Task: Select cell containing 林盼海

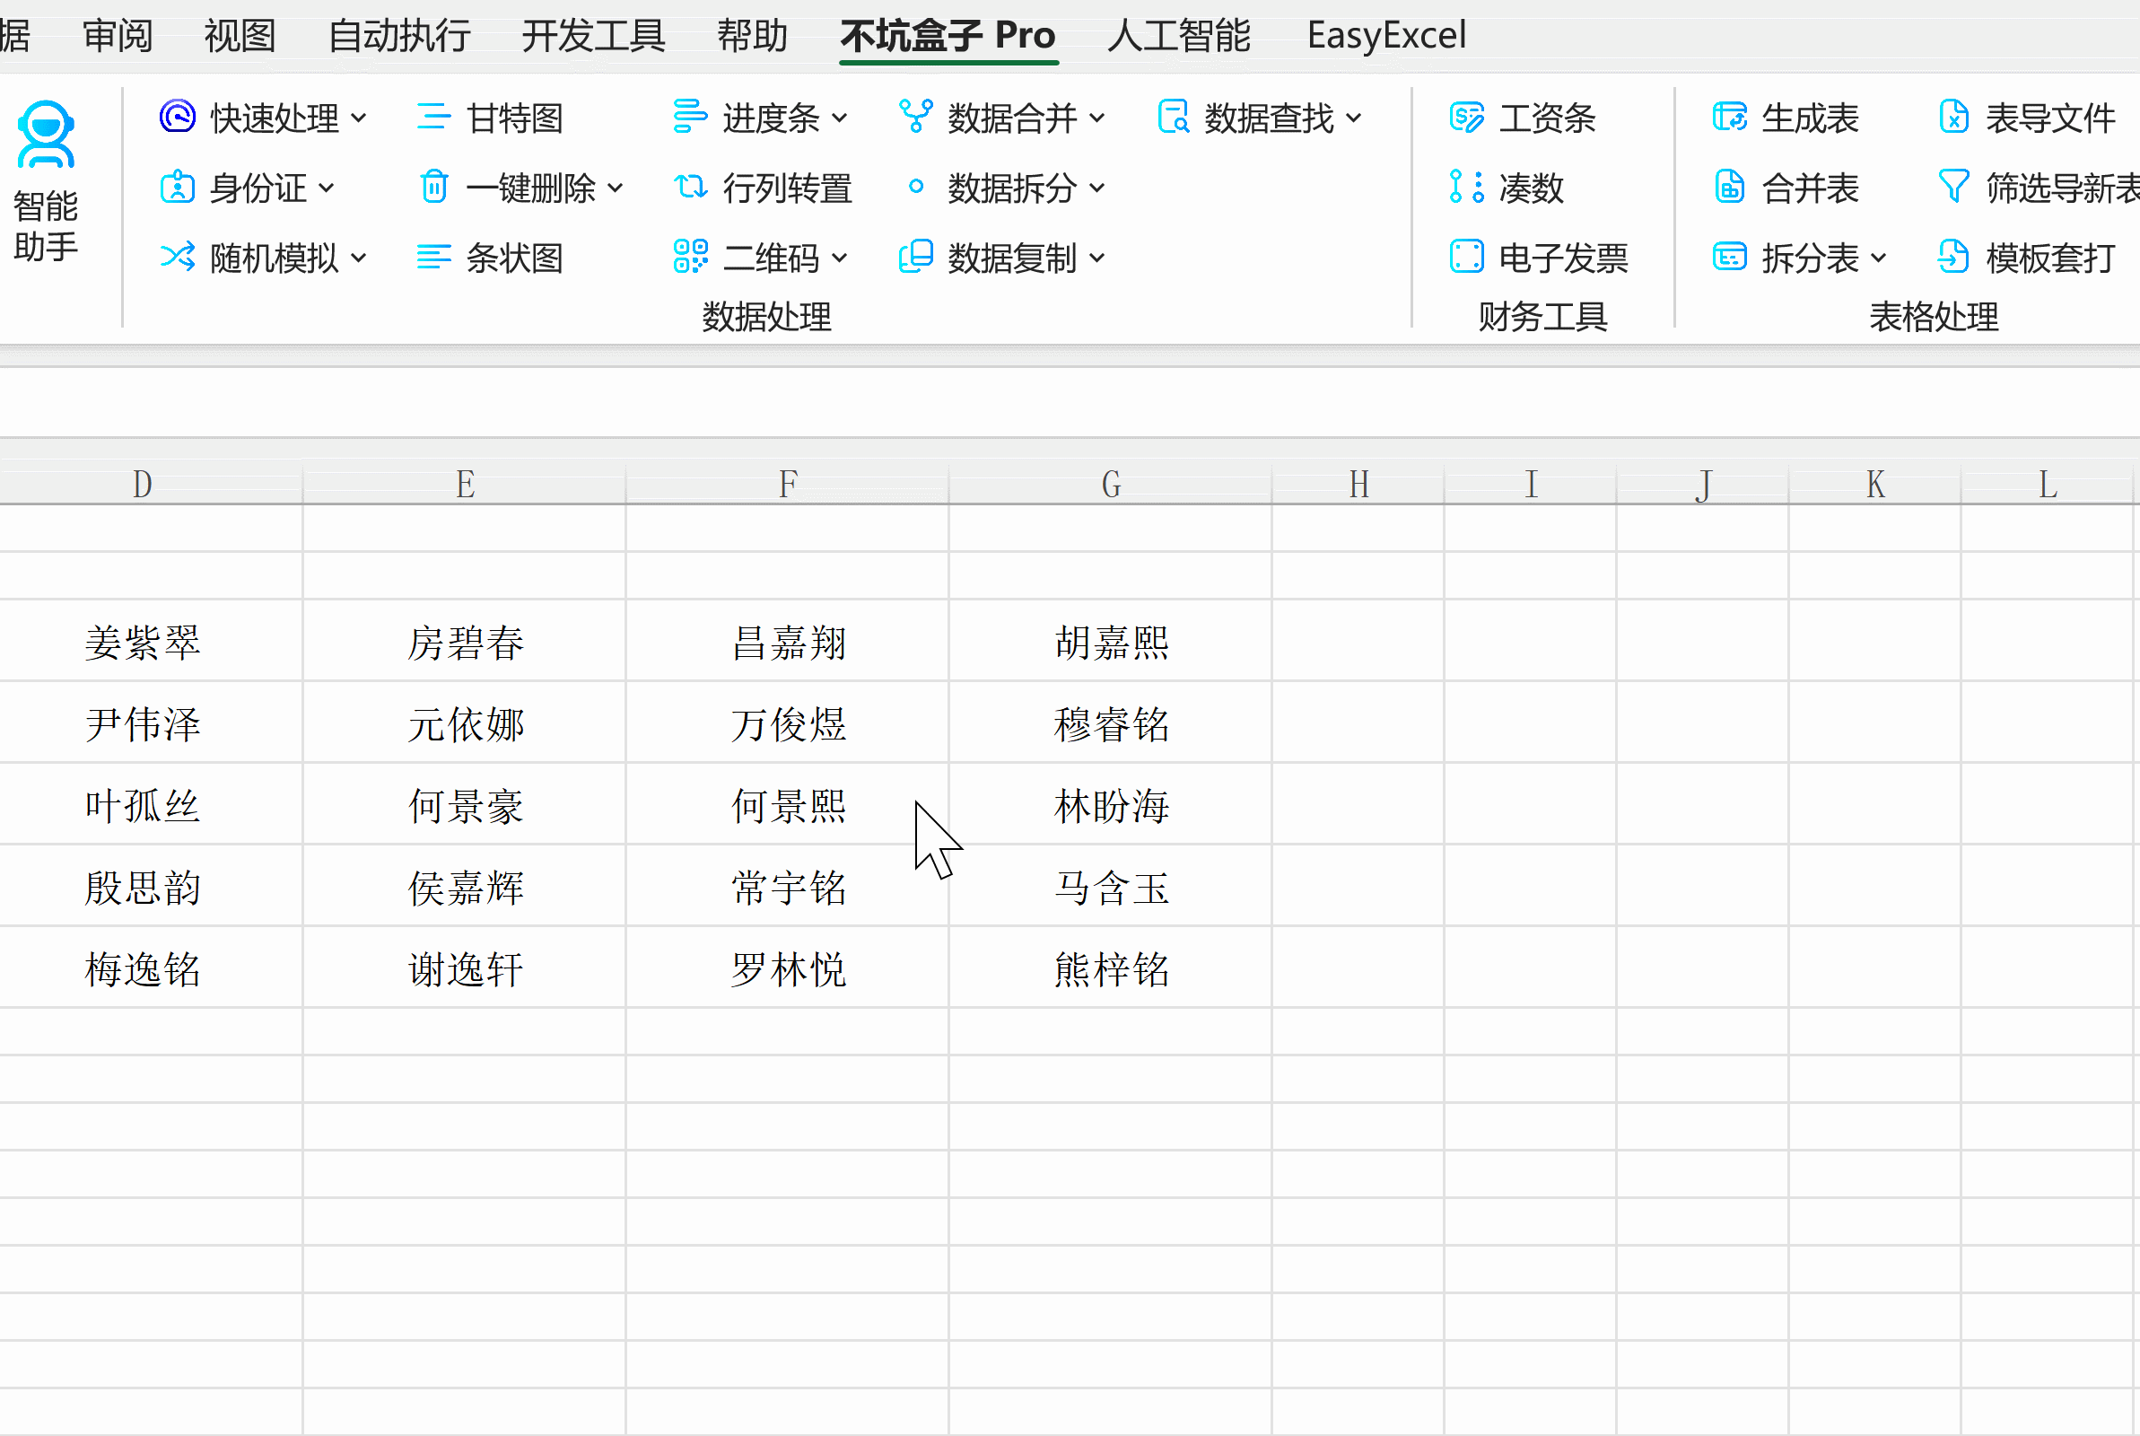Action: click(x=1110, y=804)
